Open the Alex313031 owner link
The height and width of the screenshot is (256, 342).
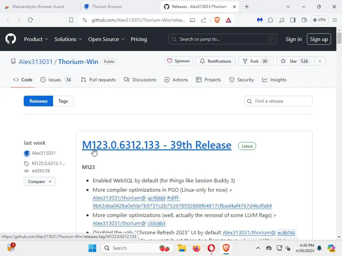point(35,62)
